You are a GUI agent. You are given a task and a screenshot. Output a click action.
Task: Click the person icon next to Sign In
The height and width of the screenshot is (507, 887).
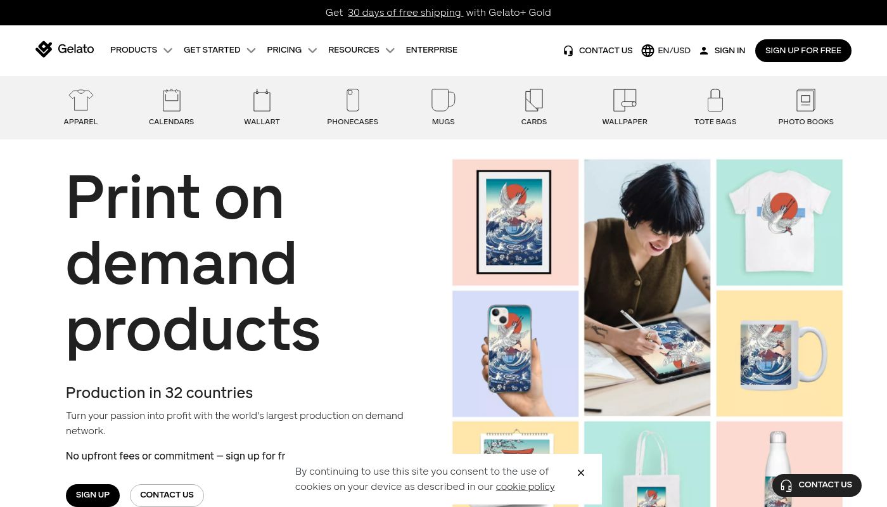[x=703, y=51]
